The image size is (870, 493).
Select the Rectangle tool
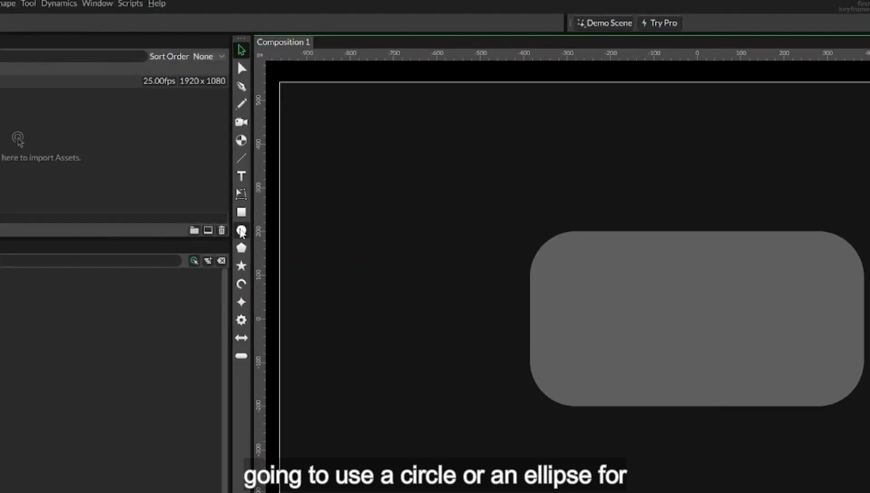242,212
